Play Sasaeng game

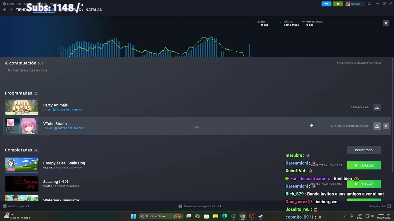(x=364, y=184)
